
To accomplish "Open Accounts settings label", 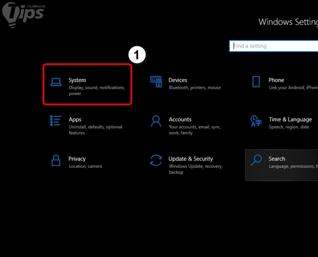I will tap(180, 119).
